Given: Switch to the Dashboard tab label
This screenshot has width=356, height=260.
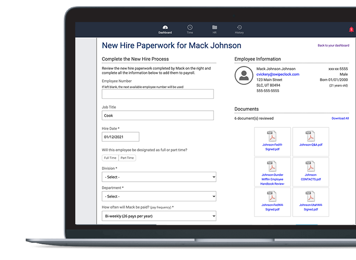Looking at the screenshot, I should pyautogui.click(x=165, y=32).
